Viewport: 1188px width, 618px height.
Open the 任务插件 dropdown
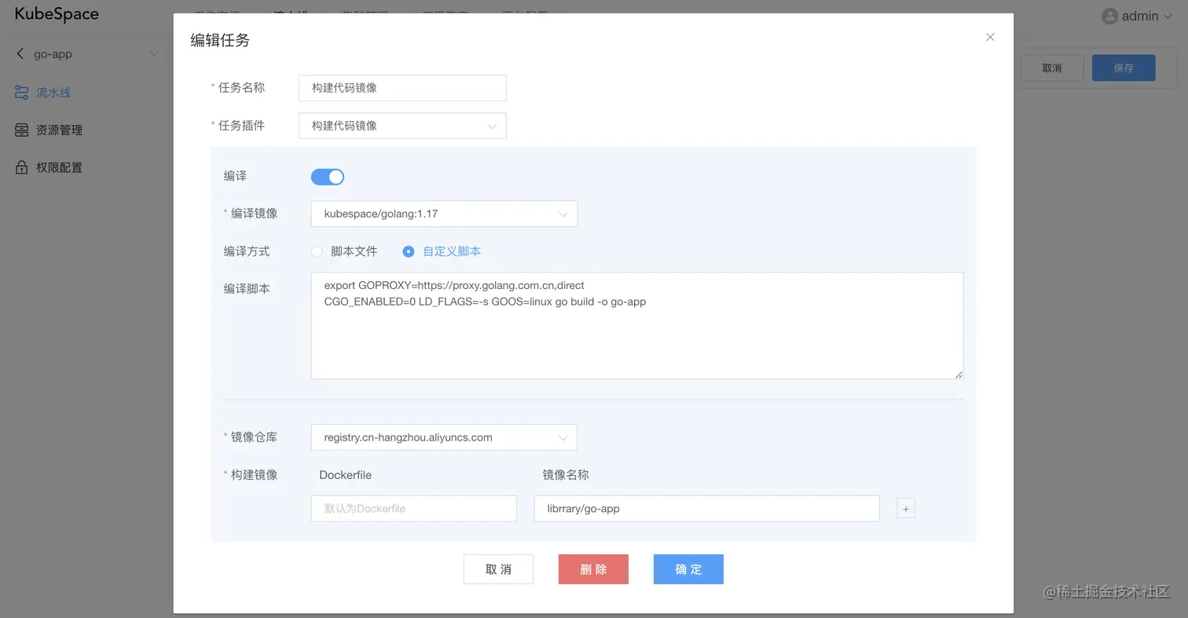(x=402, y=126)
